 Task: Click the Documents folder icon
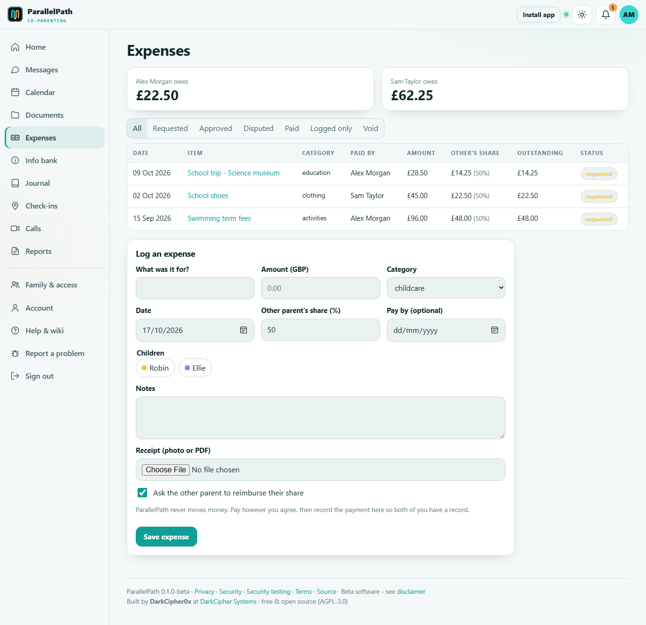point(15,115)
